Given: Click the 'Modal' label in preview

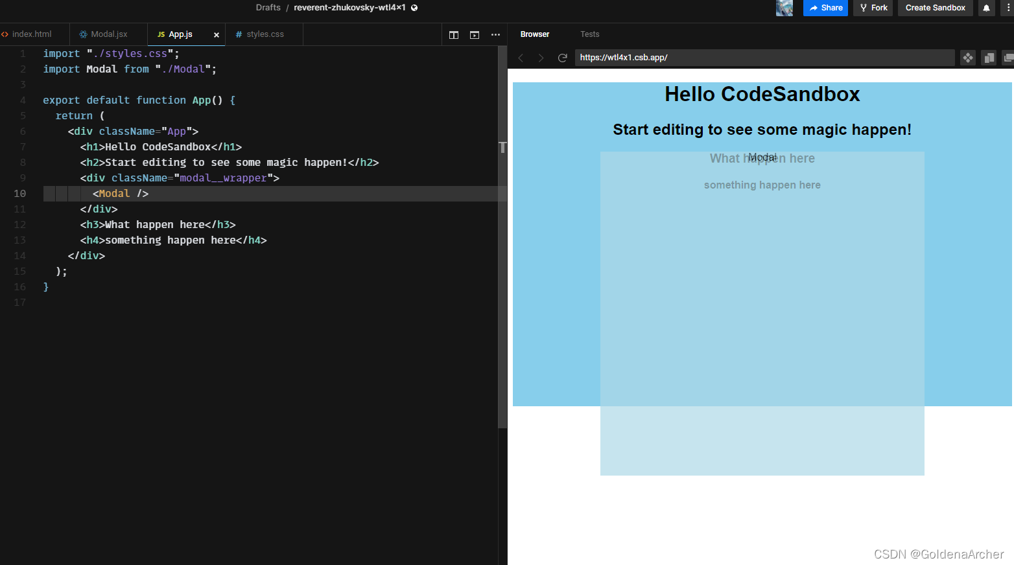Looking at the screenshot, I should click(762, 157).
